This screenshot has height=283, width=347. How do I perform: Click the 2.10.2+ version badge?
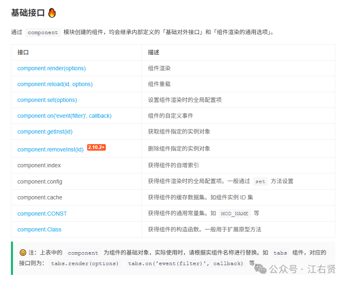96,147
